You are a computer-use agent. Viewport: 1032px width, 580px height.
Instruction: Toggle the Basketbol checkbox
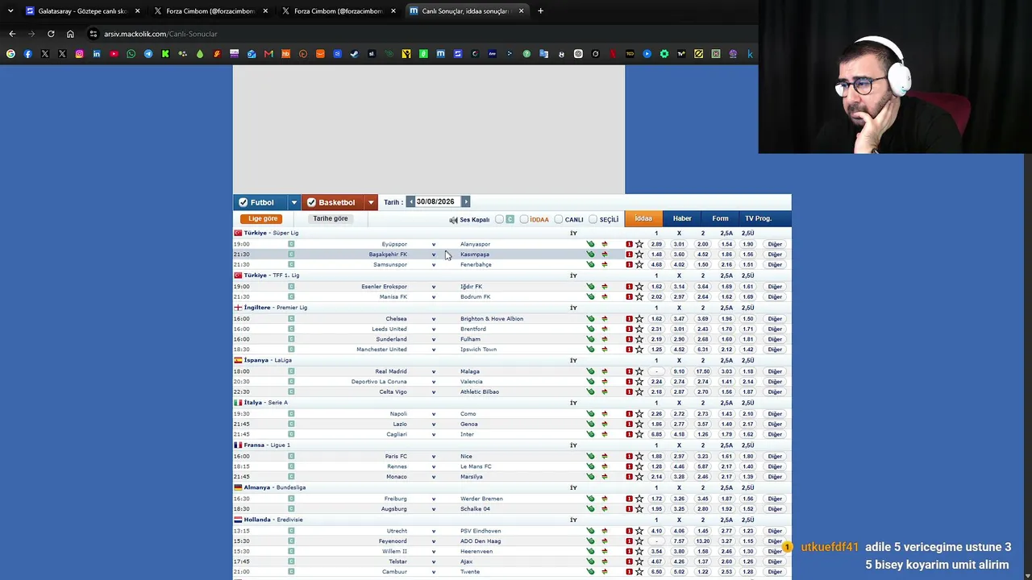[311, 202]
